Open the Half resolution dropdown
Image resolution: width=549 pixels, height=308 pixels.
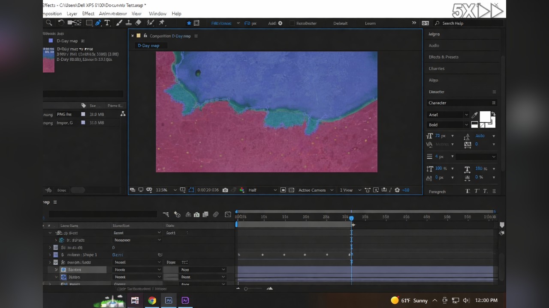[262, 190]
